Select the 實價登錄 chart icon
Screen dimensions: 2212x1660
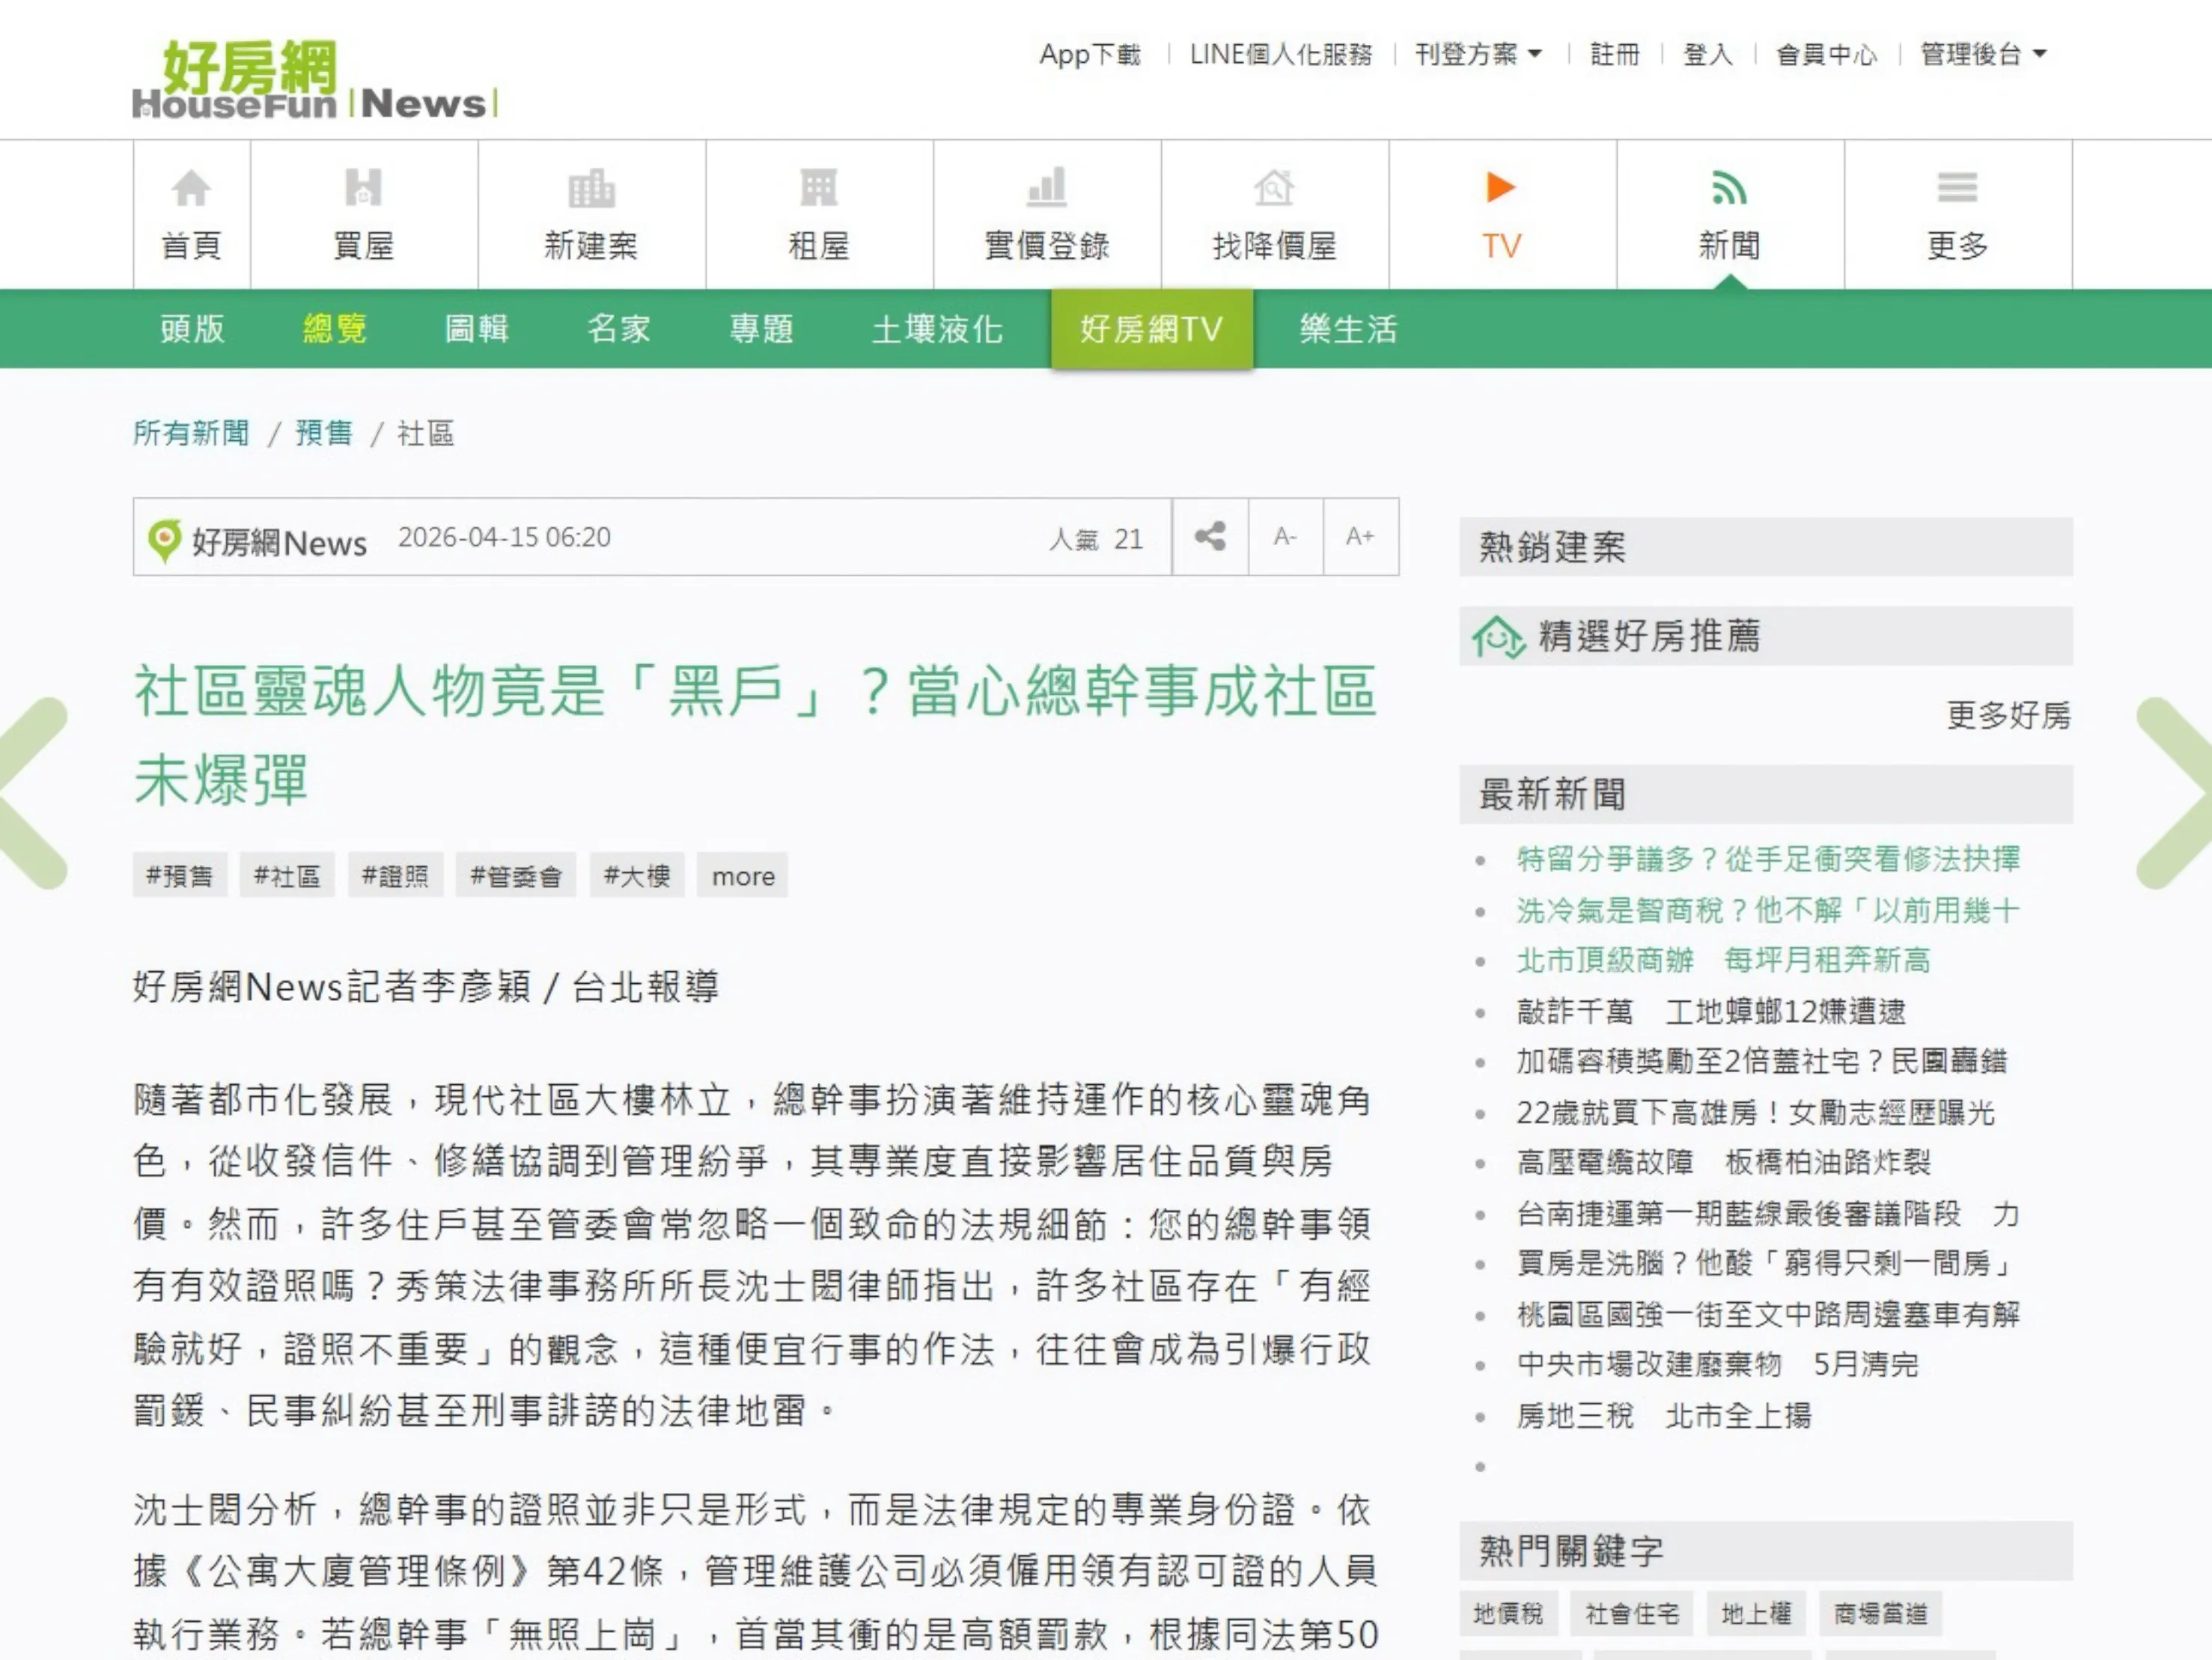[1046, 187]
